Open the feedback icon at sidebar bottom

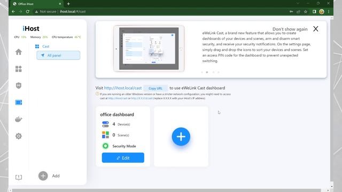pyautogui.click(x=19, y=177)
